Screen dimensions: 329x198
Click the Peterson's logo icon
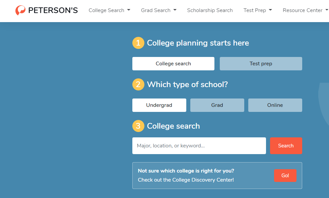(20, 10)
